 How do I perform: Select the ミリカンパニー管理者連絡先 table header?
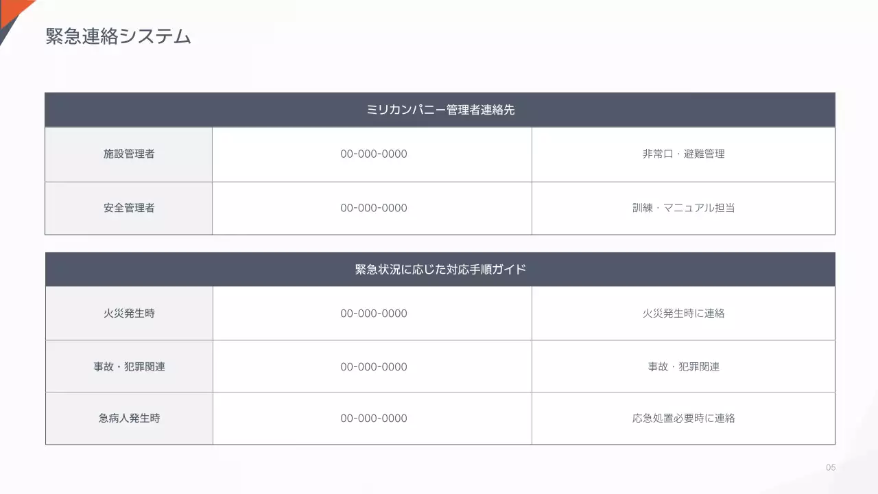[x=440, y=110]
